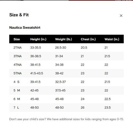
Task: Click the Waist (in.) column header
Action: point(112,39)
